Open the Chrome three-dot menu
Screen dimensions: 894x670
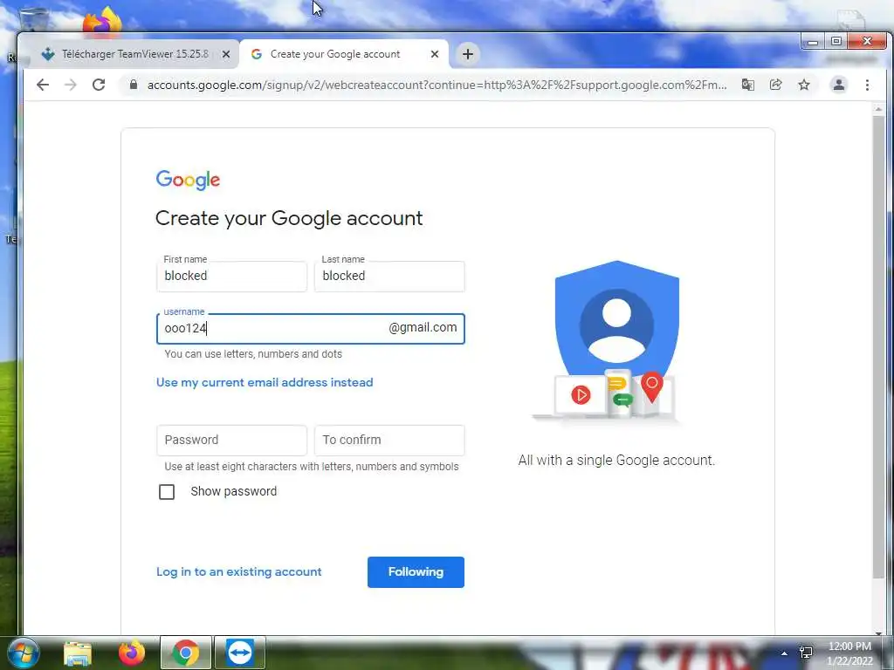(867, 85)
